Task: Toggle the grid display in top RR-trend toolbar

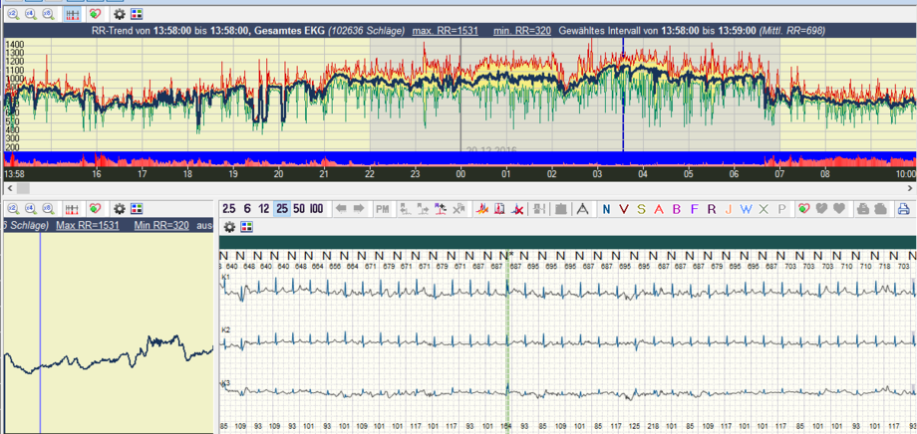Action: (73, 15)
